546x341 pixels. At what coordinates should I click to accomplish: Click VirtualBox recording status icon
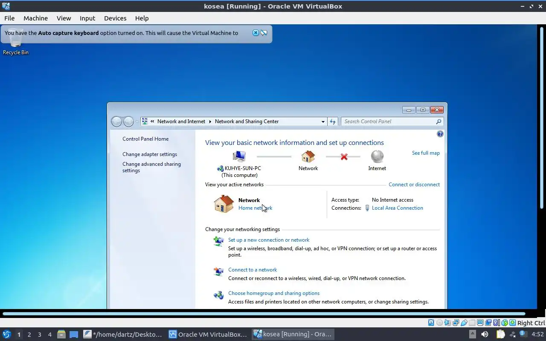coord(488,323)
